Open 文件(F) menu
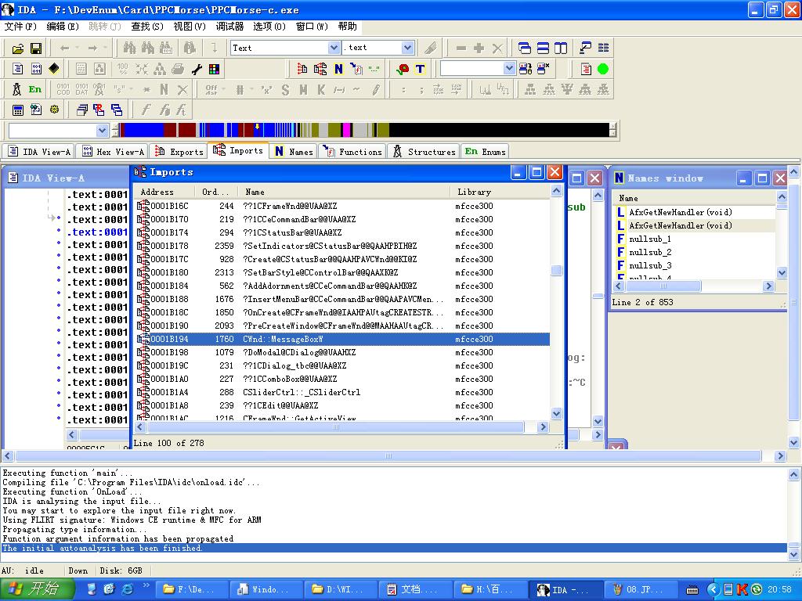The height and width of the screenshot is (601, 802). pyautogui.click(x=20, y=27)
